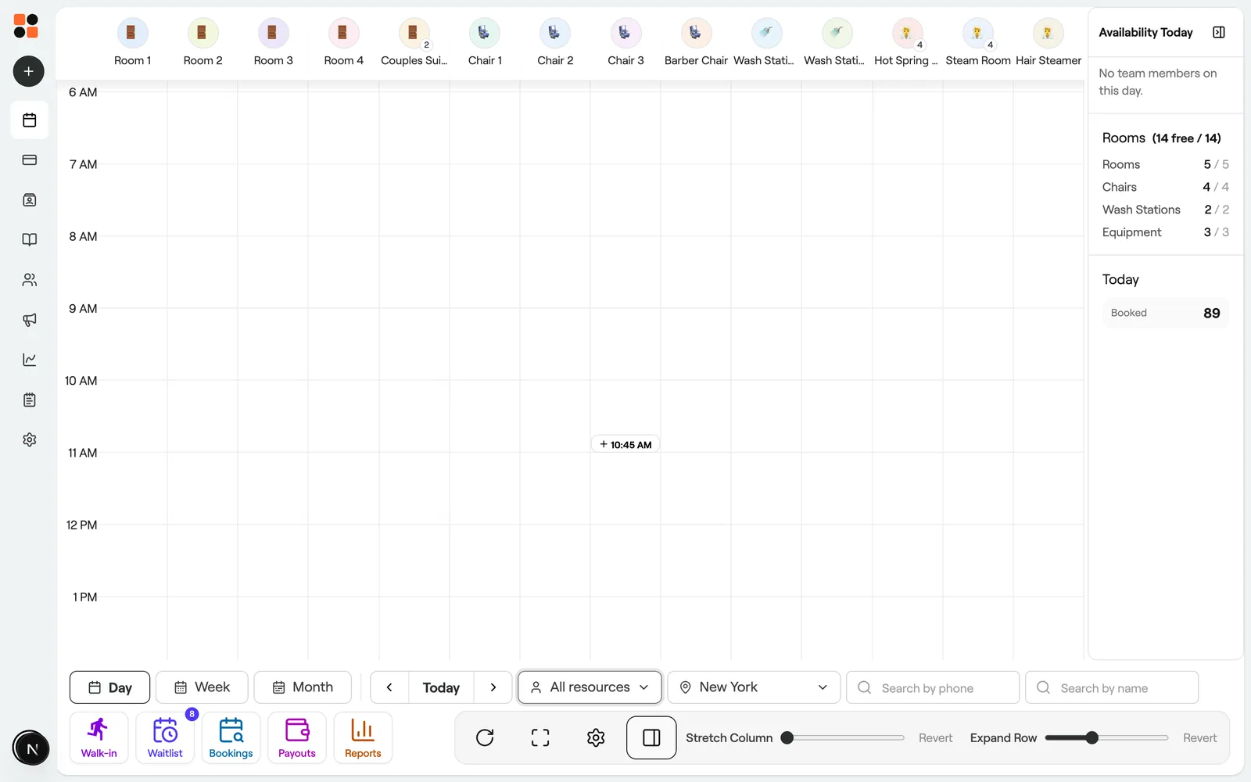Screen dimensions: 1251x782
Task: Open the Waitlist shortcut
Action: 165,737
